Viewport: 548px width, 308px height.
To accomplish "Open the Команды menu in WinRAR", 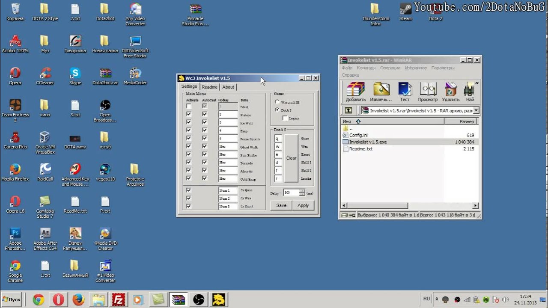I will click(x=366, y=68).
